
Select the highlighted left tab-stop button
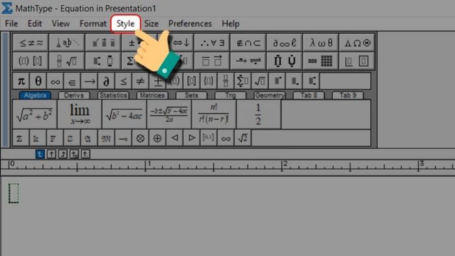point(40,154)
